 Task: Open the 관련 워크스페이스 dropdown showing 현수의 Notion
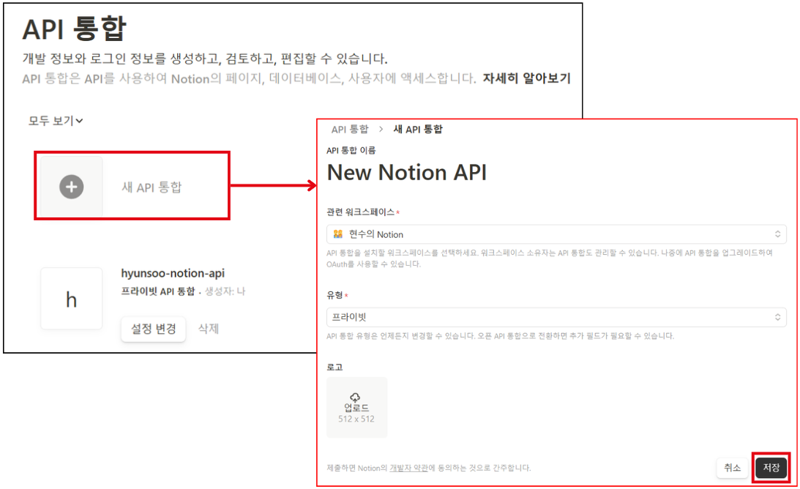[x=556, y=234]
